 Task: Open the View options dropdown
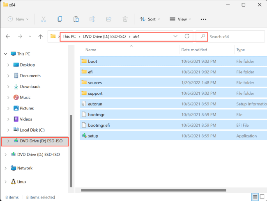point(180,19)
